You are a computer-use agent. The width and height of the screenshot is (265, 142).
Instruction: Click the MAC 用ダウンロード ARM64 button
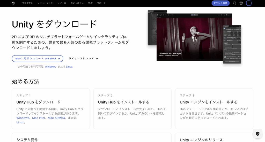[38, 59]
